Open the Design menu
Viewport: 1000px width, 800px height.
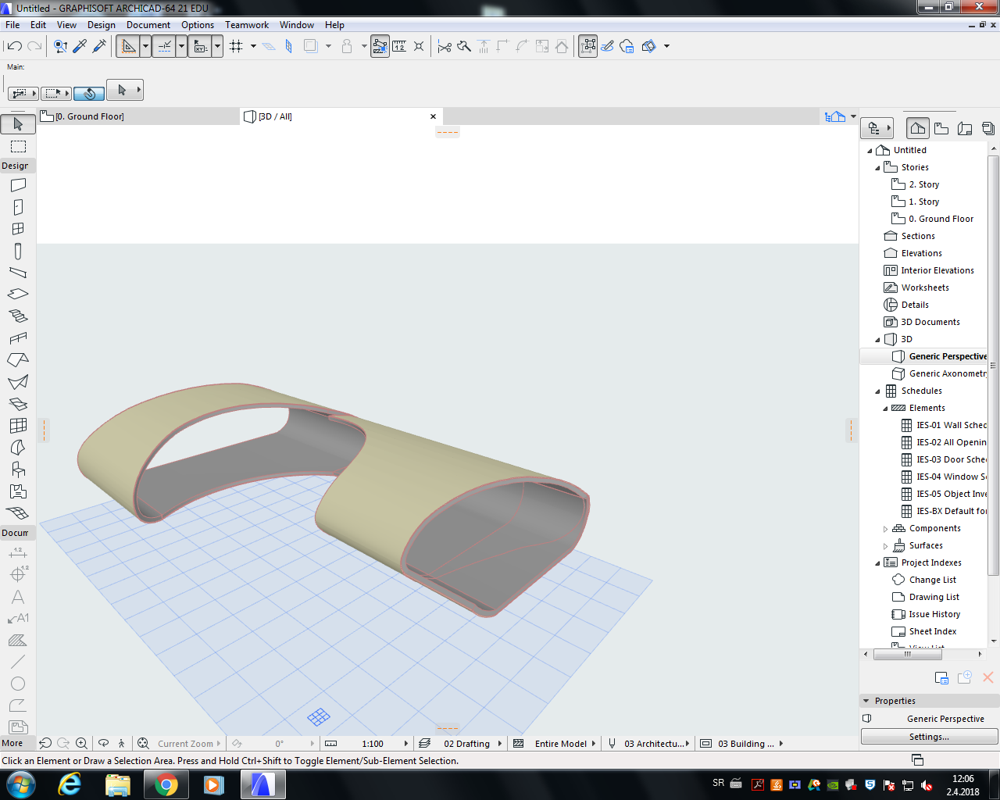coord(101,25)
